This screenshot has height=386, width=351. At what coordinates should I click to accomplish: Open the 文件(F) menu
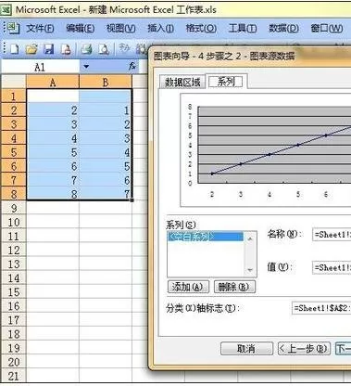(x=40, y=29)
